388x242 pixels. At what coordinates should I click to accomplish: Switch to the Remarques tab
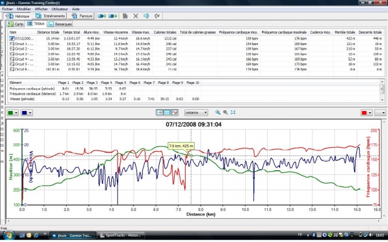tap(60, 24)
